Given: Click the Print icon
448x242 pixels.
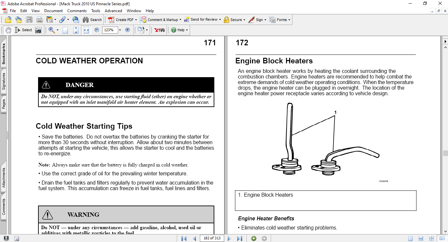Looking at the screenshot, I should (40, 20).
